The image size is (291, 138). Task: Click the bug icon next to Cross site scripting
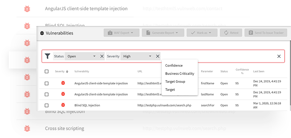(27, 128)
